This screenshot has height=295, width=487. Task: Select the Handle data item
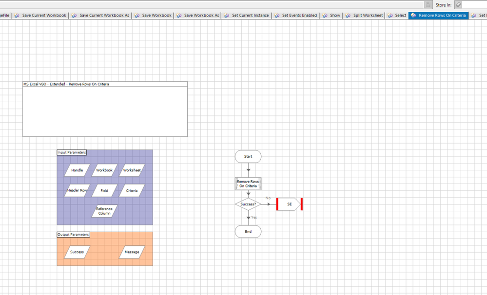point(77,170)
